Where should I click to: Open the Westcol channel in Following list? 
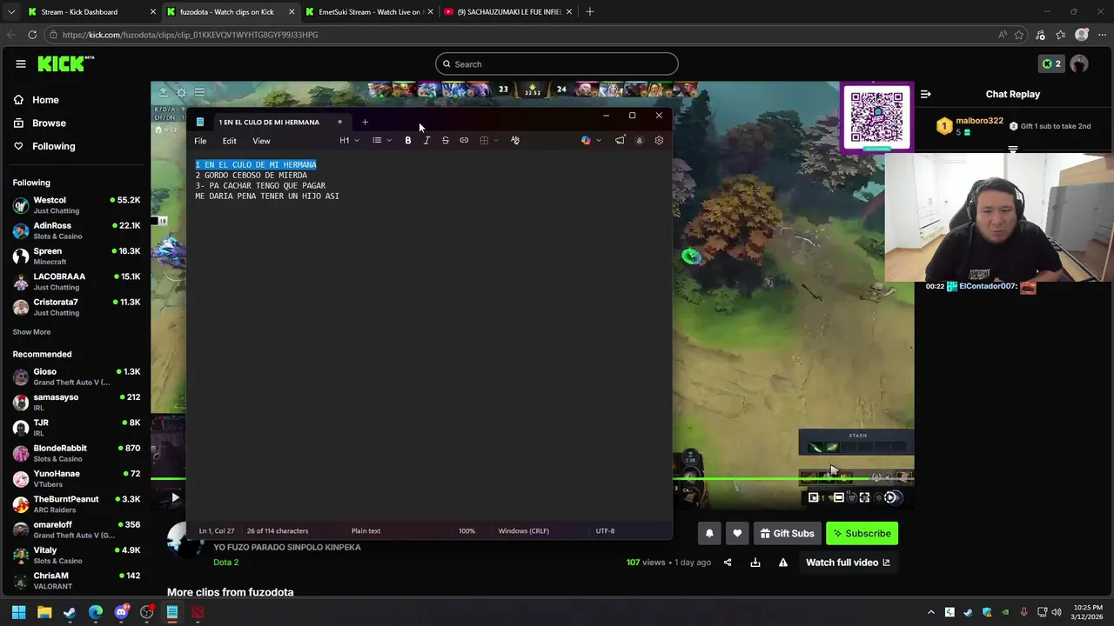(x=77, y=205)
